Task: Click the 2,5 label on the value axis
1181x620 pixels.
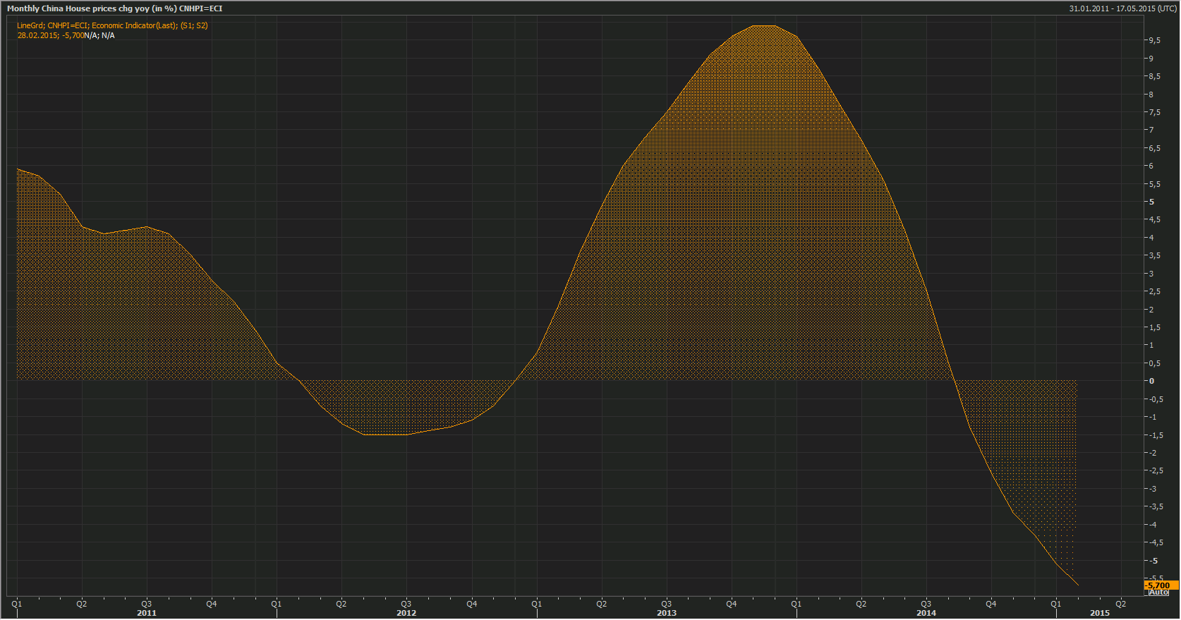Action: [1154, 291]
